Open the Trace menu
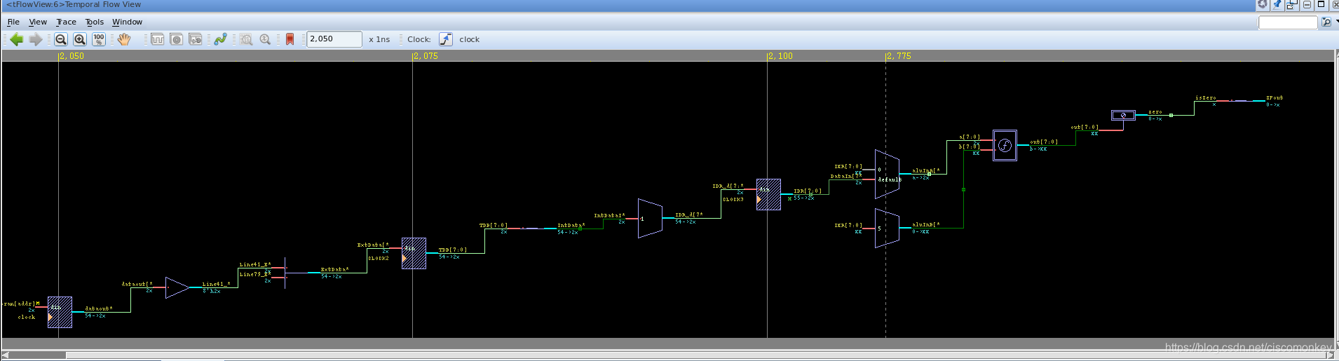1339x361 pixels. 66,22
